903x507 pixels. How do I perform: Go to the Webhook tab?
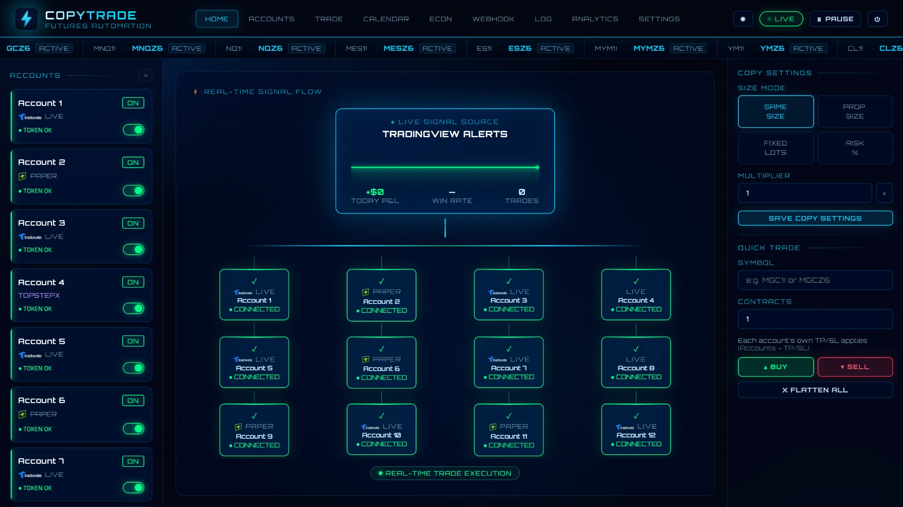click(493, 19)
